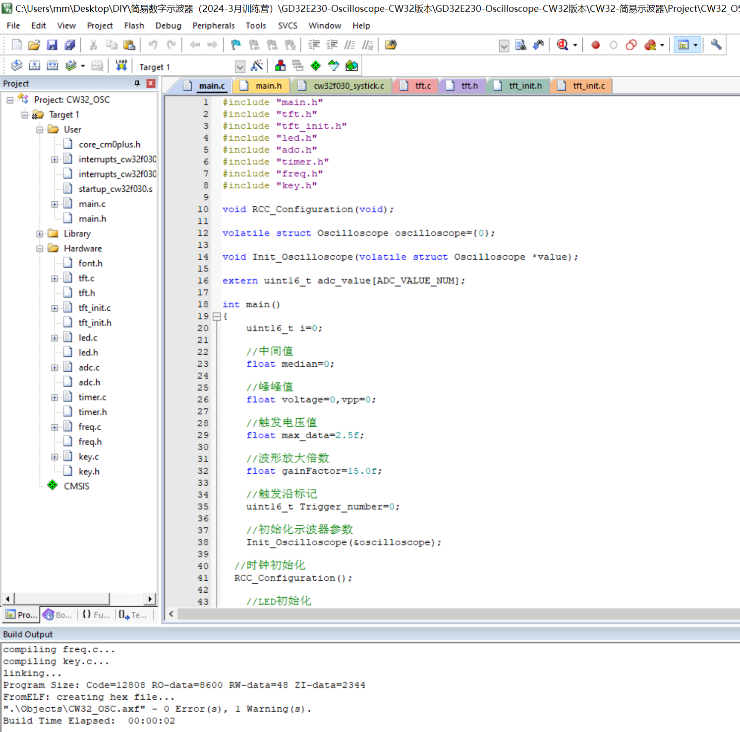The height and width of the screenshot is (732, 740).
Task: Open the Target 1 dropdown
Action: [240, 66]
